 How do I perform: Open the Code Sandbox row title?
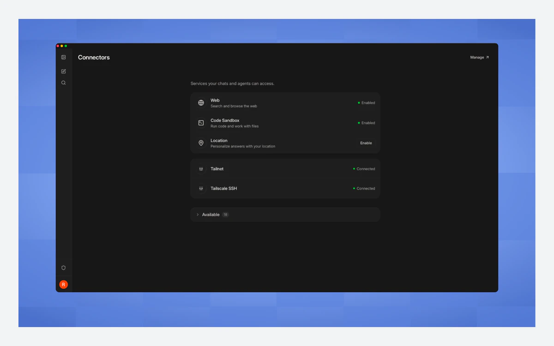225,120
